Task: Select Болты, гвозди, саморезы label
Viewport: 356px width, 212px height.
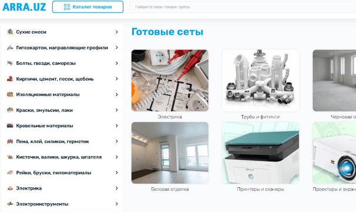Action: click(x=46, y=63)
